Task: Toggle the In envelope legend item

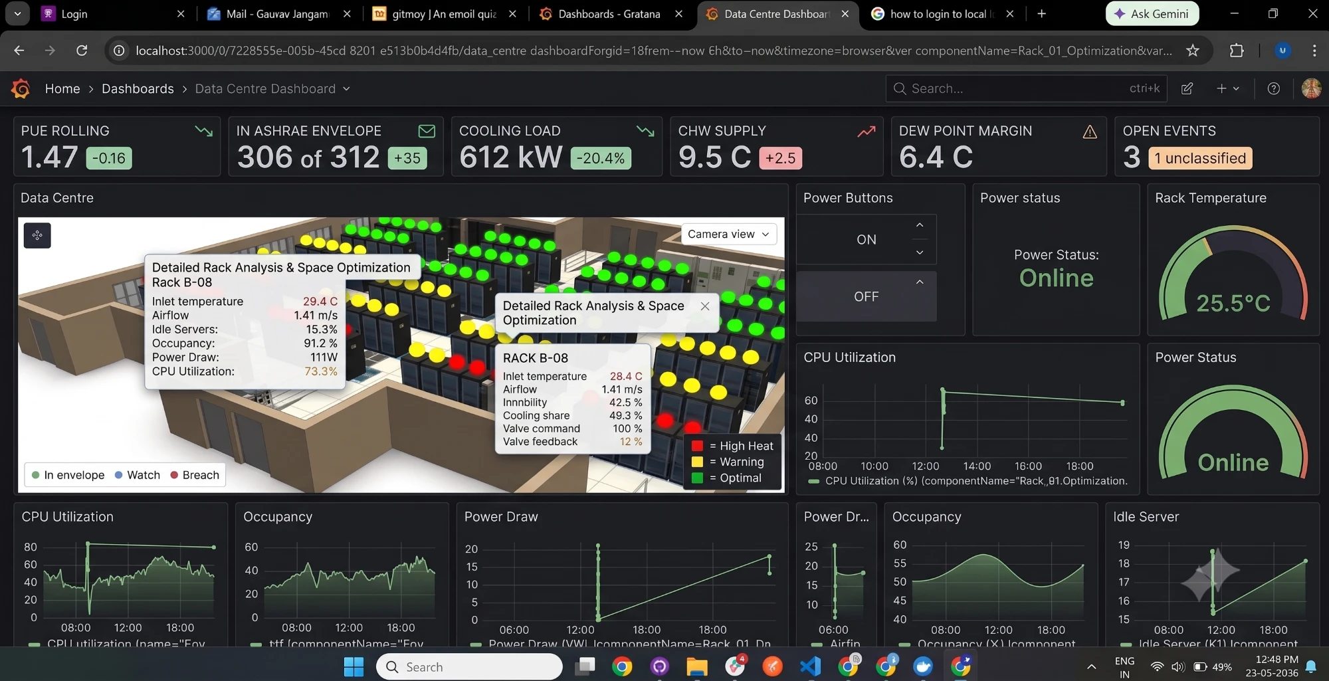Action: tap(68, 475)
